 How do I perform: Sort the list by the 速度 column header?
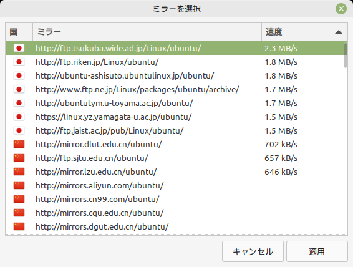coord(304,32)
